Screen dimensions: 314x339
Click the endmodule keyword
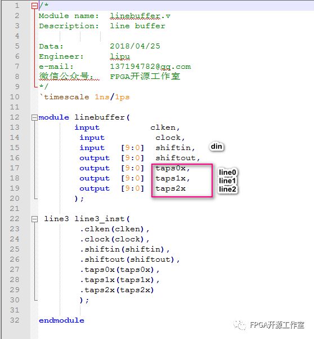tap(61, 320)
